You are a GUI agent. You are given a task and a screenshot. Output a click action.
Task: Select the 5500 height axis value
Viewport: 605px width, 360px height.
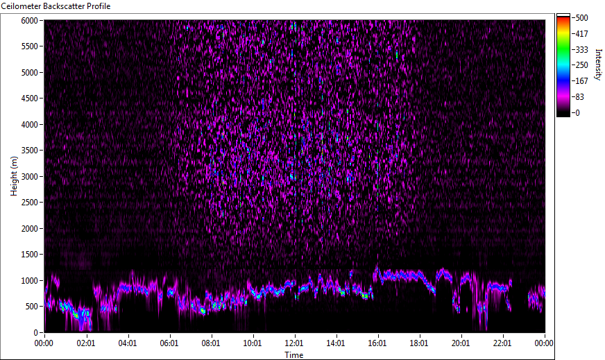tap(30, 46)
